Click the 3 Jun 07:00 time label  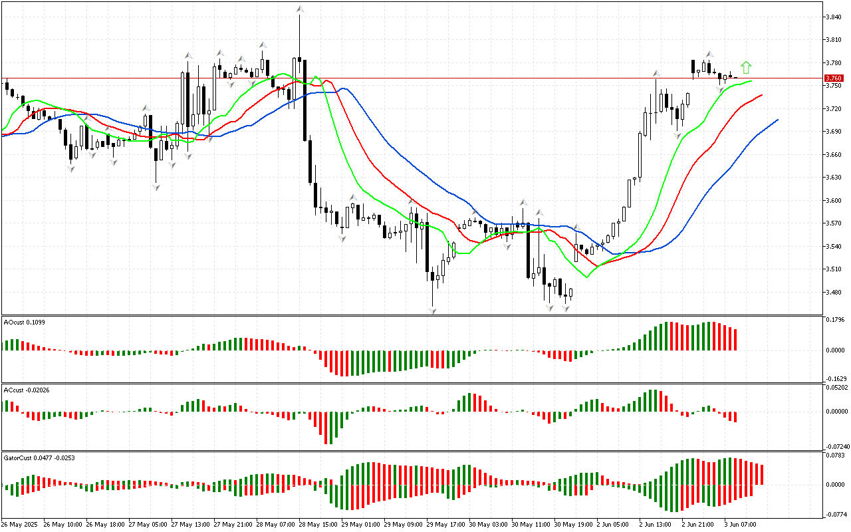coord(739,524)
